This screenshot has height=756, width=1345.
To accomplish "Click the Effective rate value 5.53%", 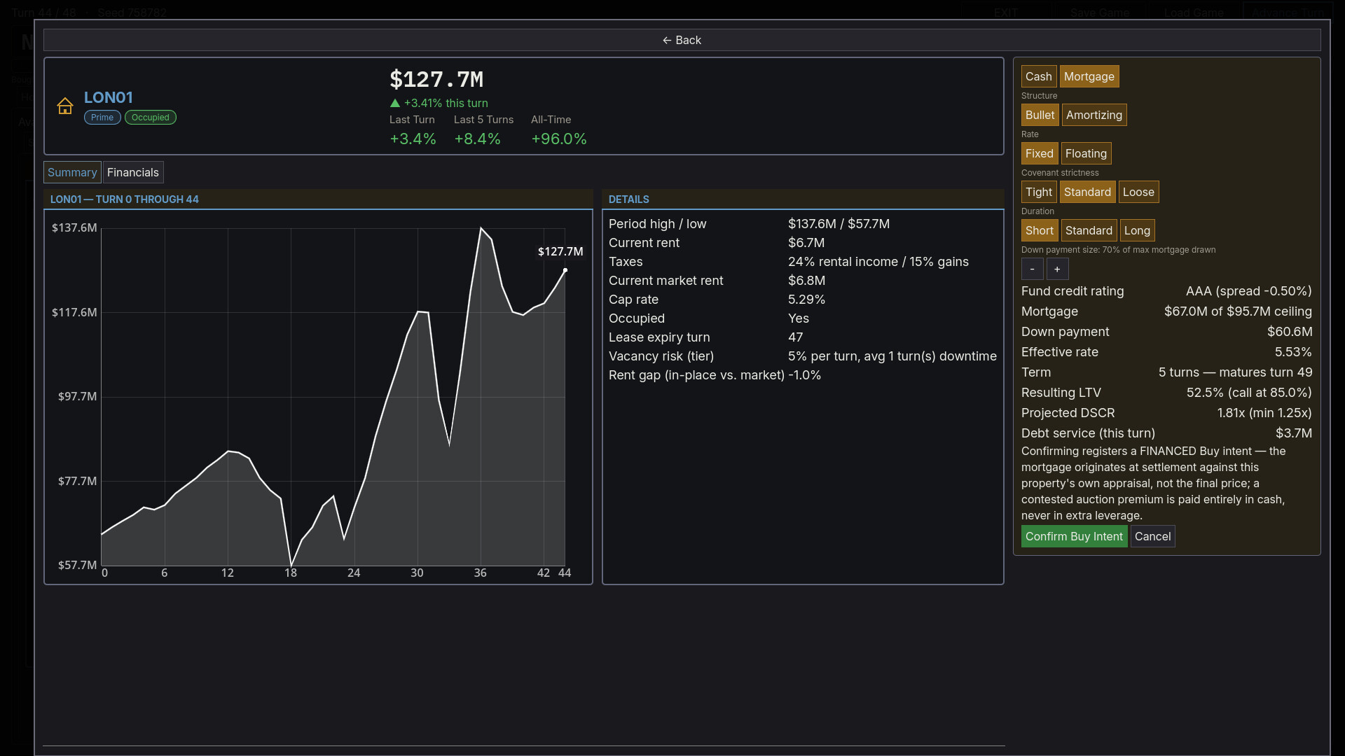I will point(1293,352).
